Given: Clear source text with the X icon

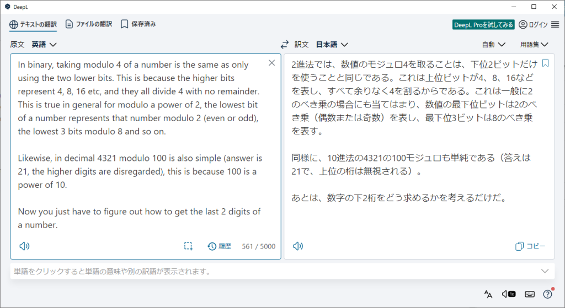Looking at the screenshot, I should point(271,63).
